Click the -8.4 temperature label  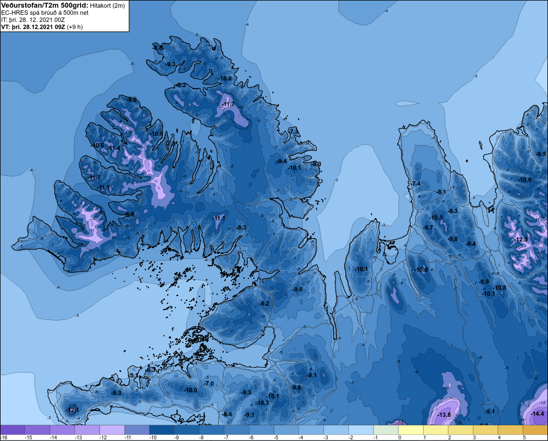coord(227,414)
